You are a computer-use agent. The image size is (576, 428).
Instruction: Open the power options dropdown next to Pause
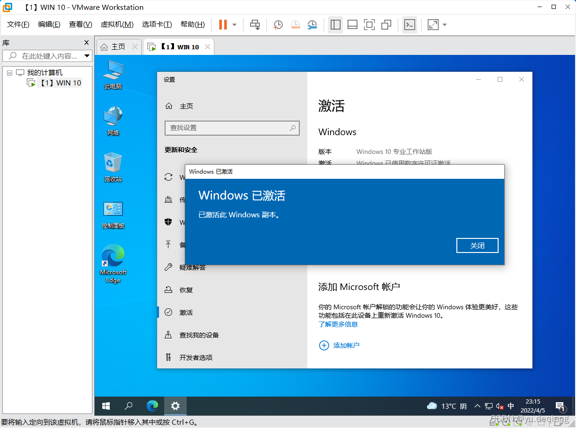[x=235, y=25]
